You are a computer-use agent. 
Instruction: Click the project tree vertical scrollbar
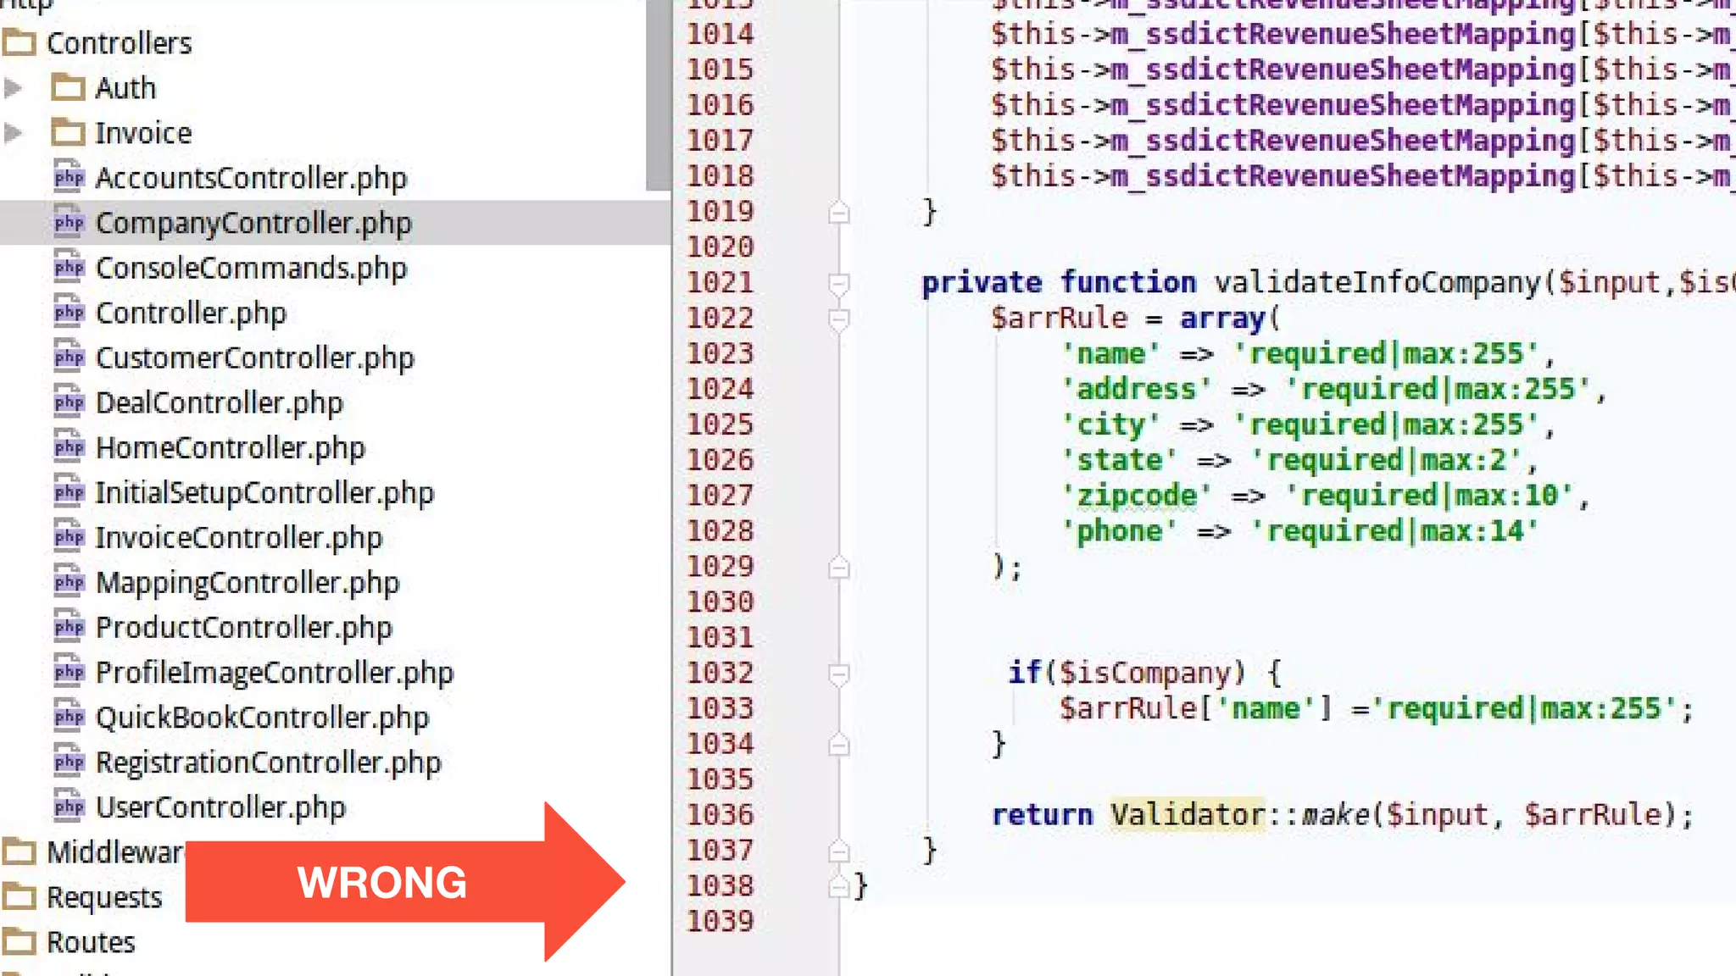[658, 93]
